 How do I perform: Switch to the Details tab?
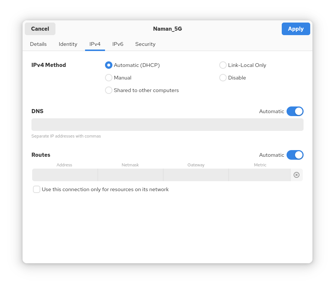[x=38, y=44]
